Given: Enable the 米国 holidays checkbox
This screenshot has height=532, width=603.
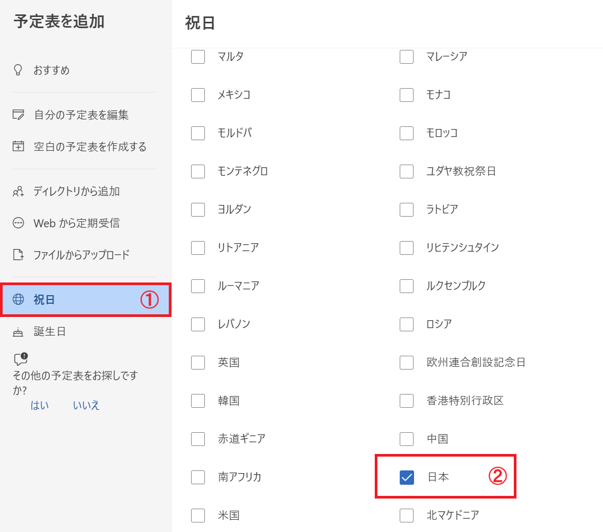Looking at the screenshot, I should pos(197,515).
